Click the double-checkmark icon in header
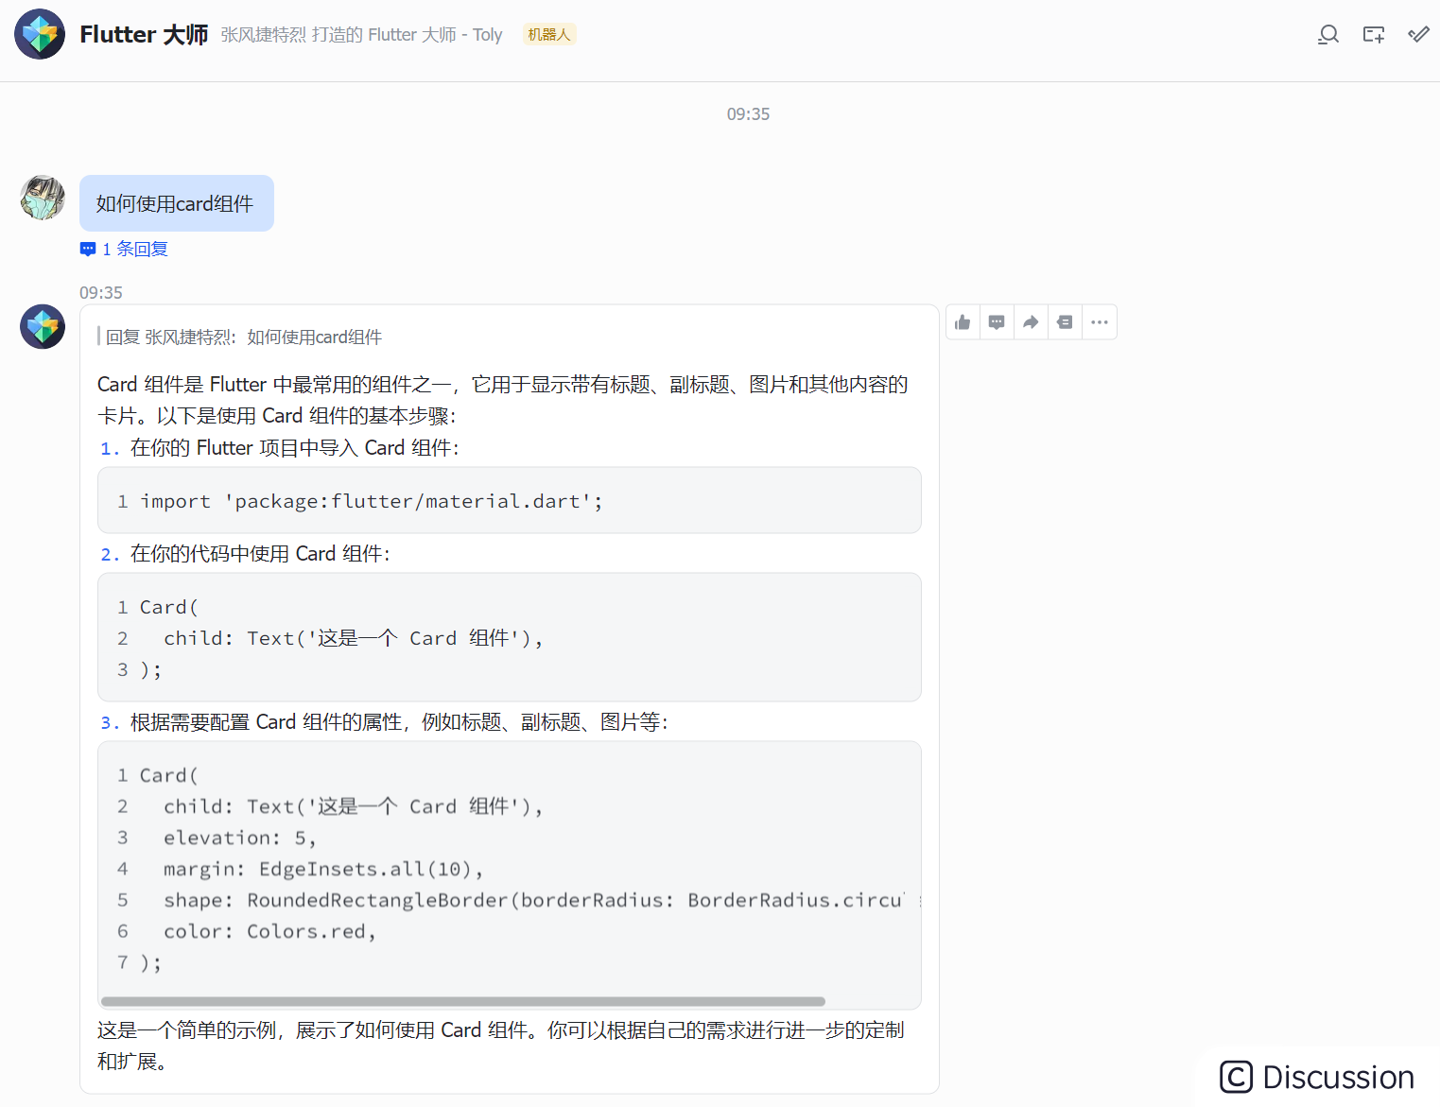1440x1107 pixels. coord(1418,35)
